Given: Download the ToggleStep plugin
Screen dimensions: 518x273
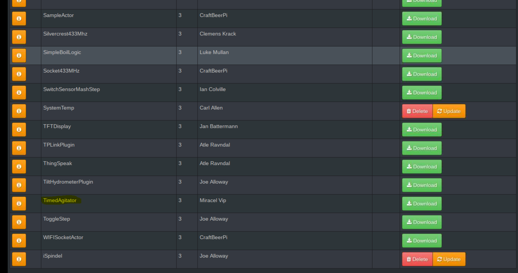Looking at the screenshot, I should (422, 222).
